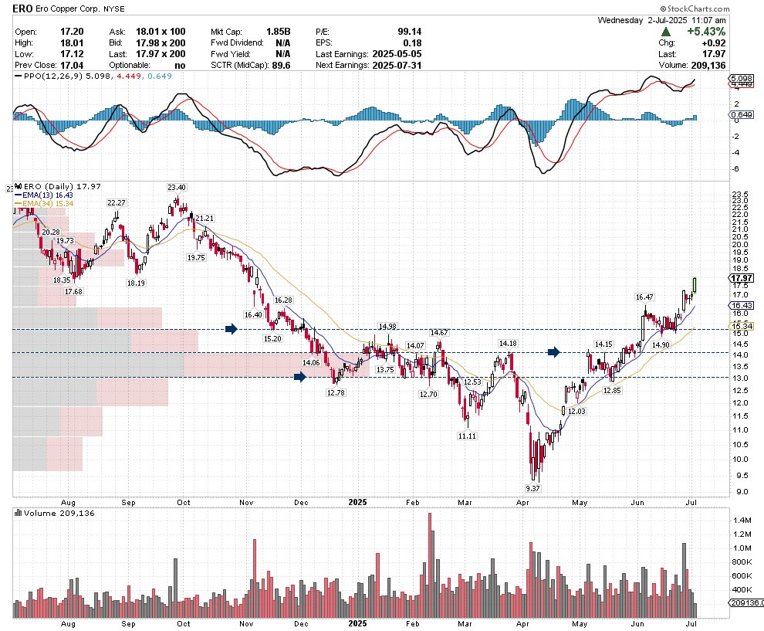This screenshot has height=631, width=764.
Task: Click the red 4.449 value in PPO legend
Action: 129,76
